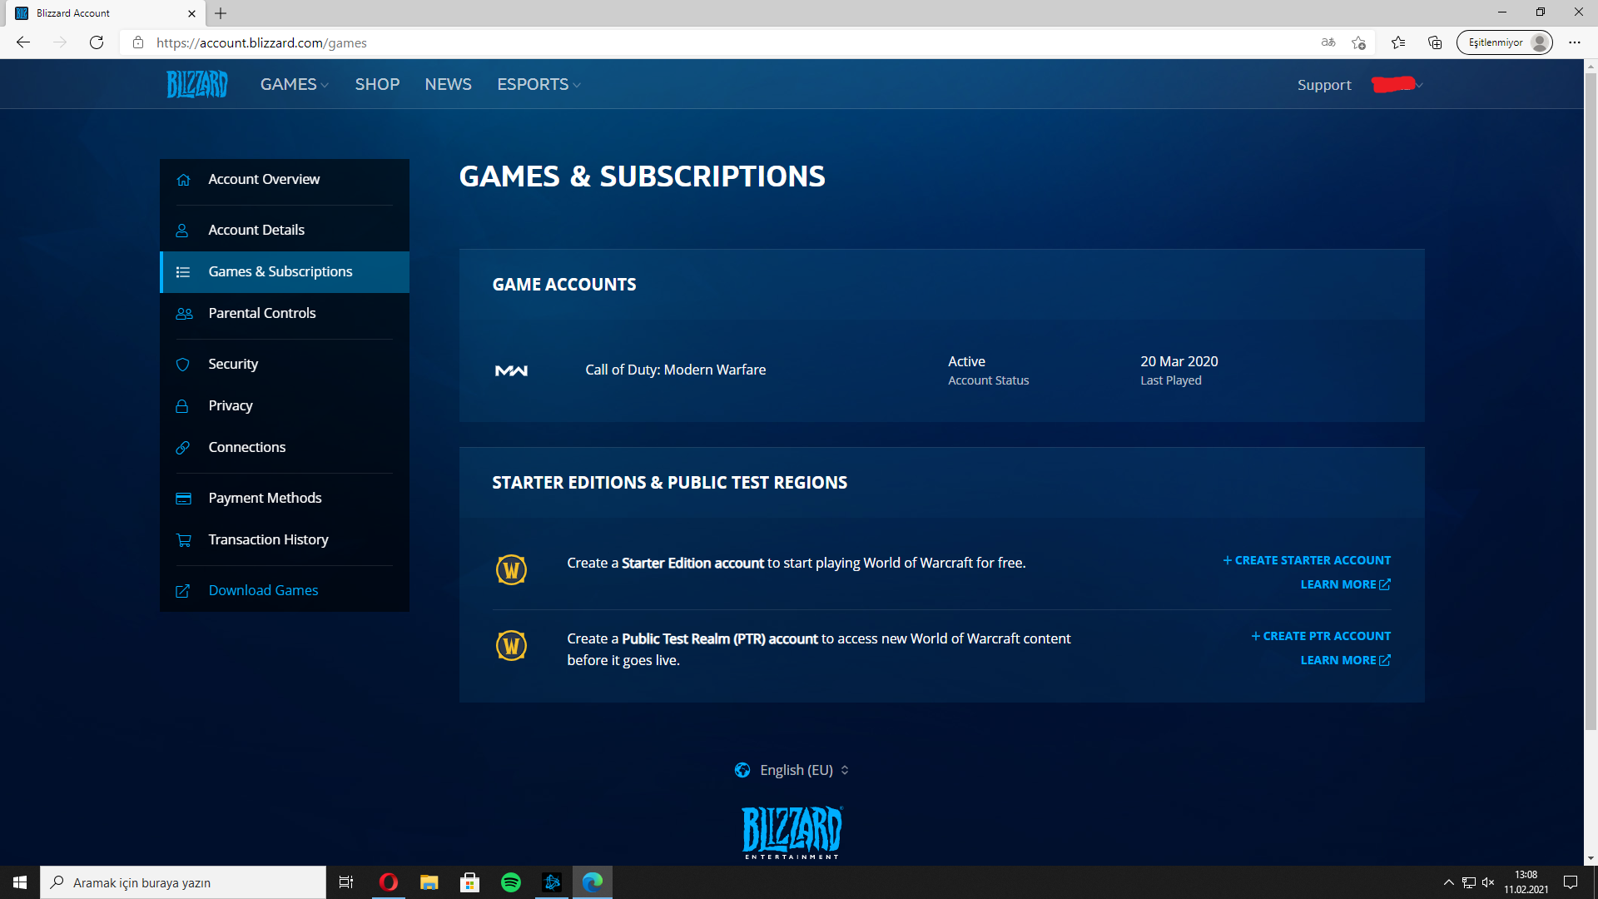Click the Windows taskbar search box

click(x=183, y=882)
